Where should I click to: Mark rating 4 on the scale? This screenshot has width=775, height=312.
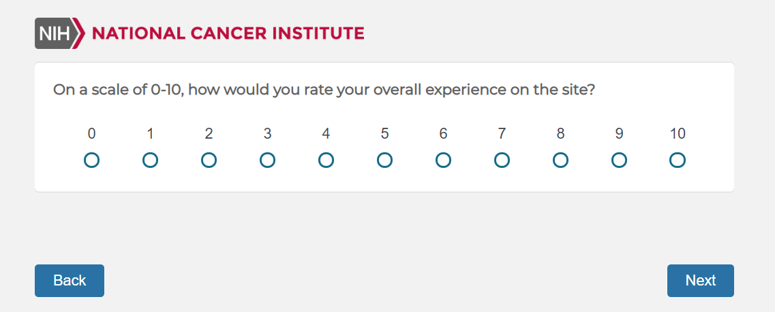pos(326,160)
